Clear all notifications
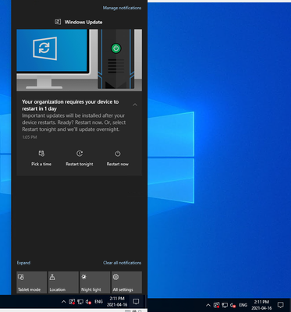 coord(122,263)
